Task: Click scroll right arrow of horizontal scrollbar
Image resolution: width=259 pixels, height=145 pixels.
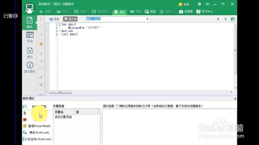Action: pos(231,92)
